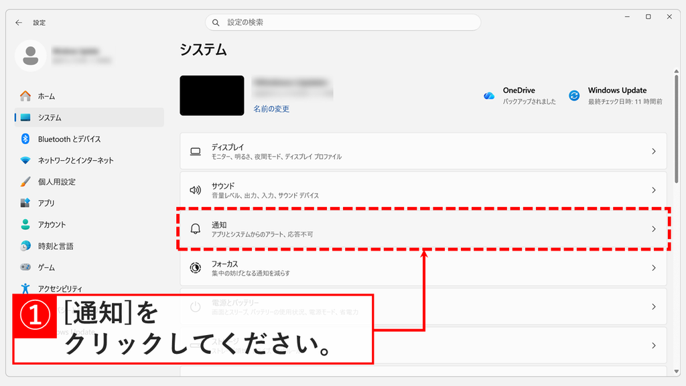Click the Home house icon
Screen dimensions: 686x386
coord(25,96)
